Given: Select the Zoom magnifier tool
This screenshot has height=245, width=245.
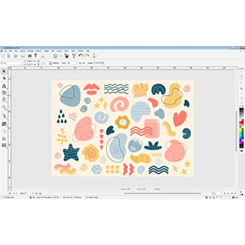Looking at the screenshot, I should (4, 108).
